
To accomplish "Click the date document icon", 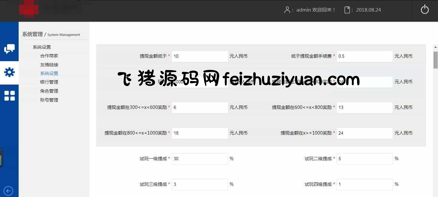I will tap(347, 10).
